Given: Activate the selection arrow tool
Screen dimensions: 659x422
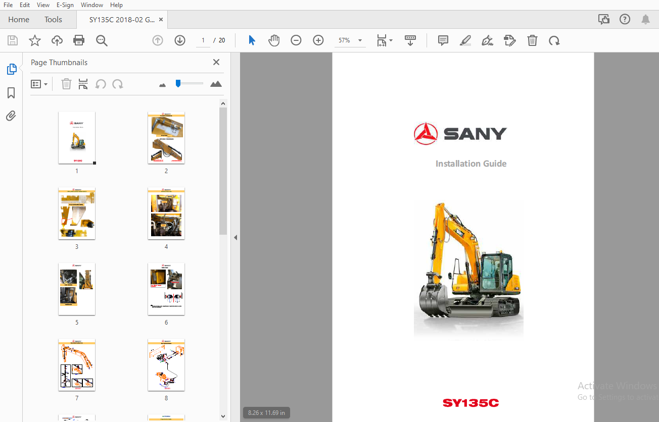Looking at the screenshot, I should click(x=252, y=40).
